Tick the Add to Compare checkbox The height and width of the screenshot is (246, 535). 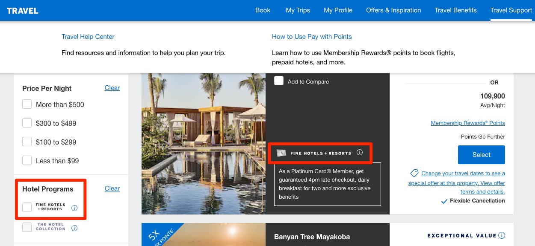279,81
